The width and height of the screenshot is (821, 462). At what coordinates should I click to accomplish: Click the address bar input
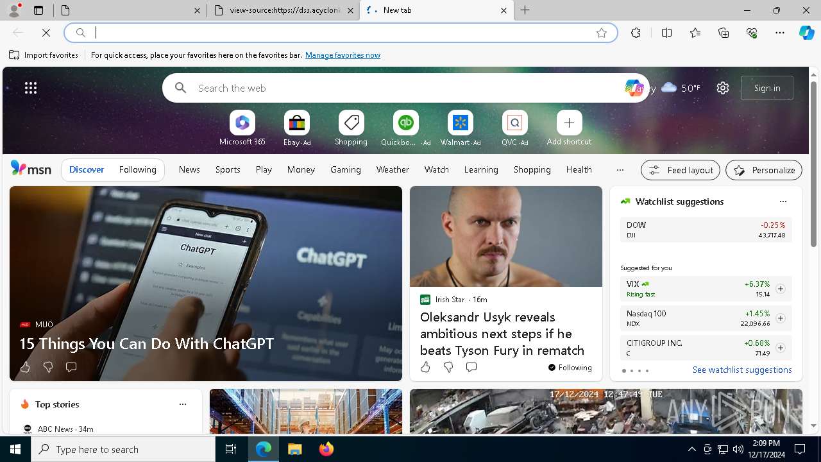click(340, 33)
